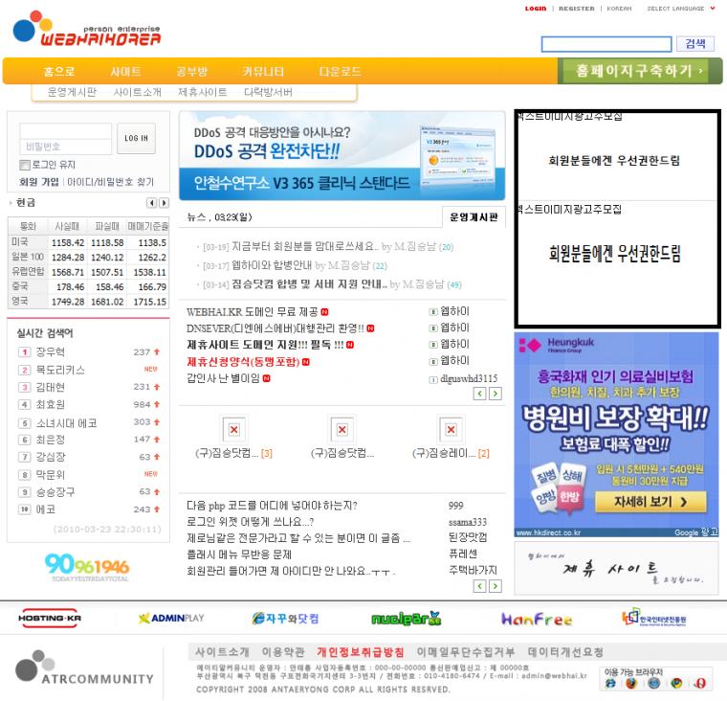Viewport: 727px width, 701px height.
Task: Click the Internet Explorer browser icon
Action: [610, 683]
